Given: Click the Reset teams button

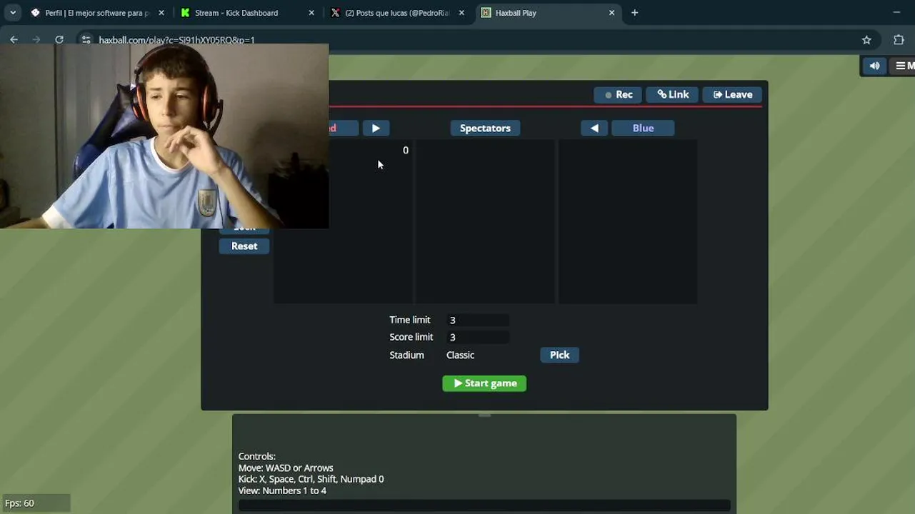Looking at the screenshot, I should click(244, 246).
